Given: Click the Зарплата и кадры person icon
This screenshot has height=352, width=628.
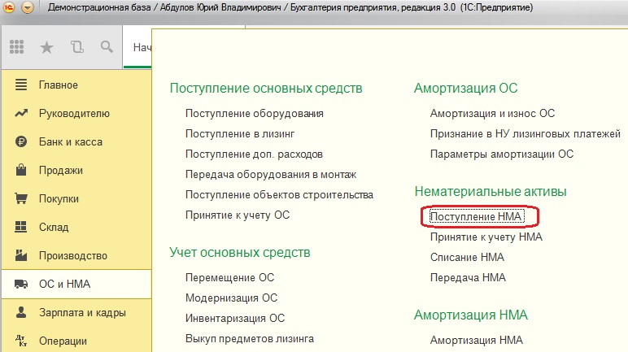Looking at the screenshot, I should pyautogui.click(x=21, y=312).
